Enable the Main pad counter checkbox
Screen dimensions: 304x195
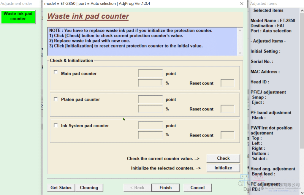pos(56,72)
